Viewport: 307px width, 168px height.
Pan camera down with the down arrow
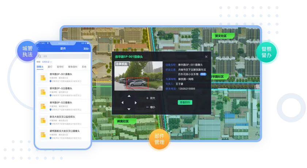(x=129, y=109)
